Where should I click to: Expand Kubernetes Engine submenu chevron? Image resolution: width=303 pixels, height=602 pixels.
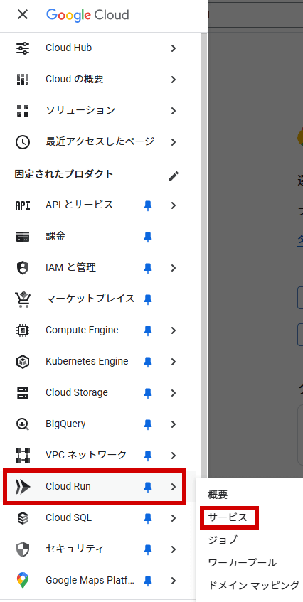[174, 362]
